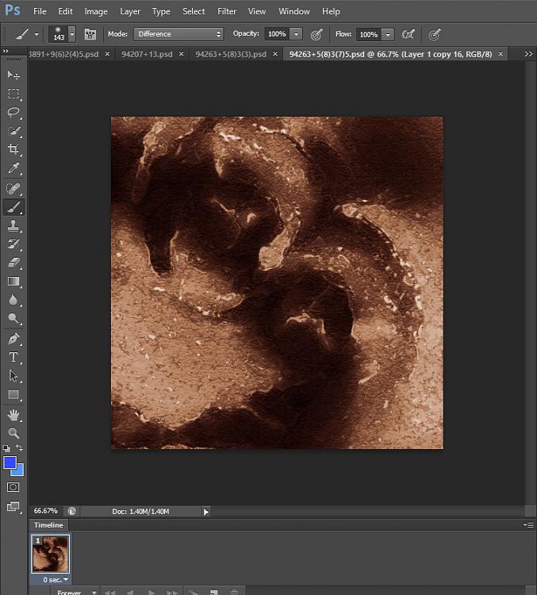Viewport: 537px width, 595px height.
Task: Select the Crop tool
Action: [13, 149]
